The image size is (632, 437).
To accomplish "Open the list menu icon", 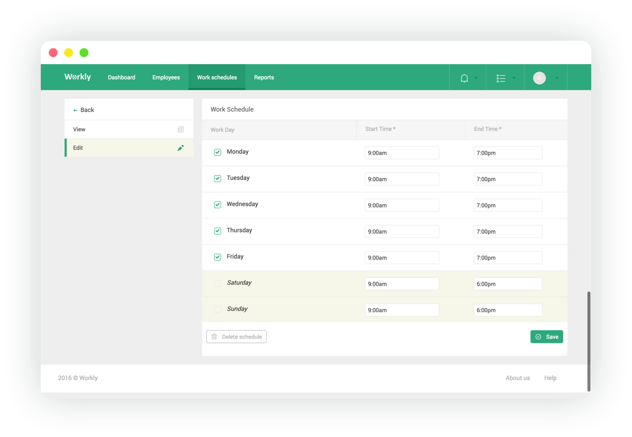I will (501, 78).
